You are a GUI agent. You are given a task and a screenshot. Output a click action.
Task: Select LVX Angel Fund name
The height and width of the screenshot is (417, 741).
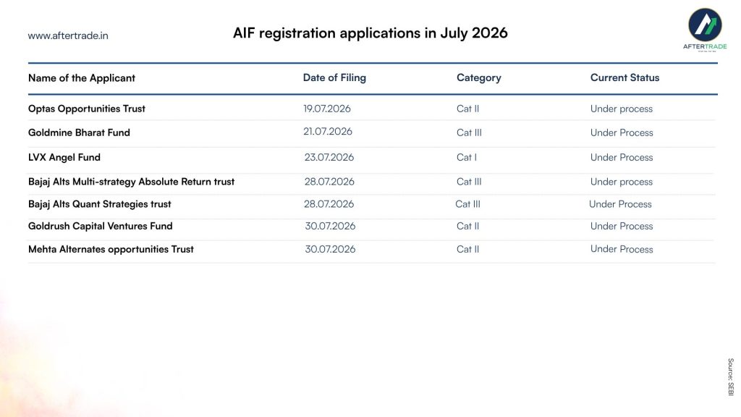[64, 157]
